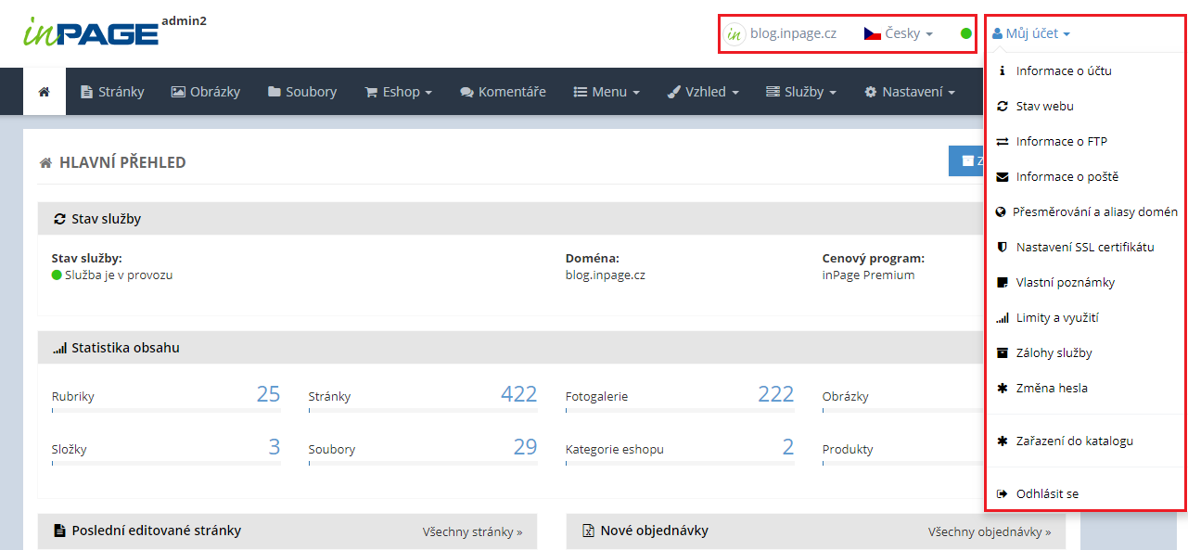Image resolution: width=1188 pixels, height=550 pixels.
Task: Expand the Vzhled dropdown menu
Action: (x=703, y=92)
